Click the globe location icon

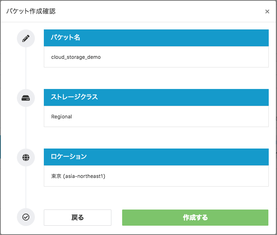[26, 158]
